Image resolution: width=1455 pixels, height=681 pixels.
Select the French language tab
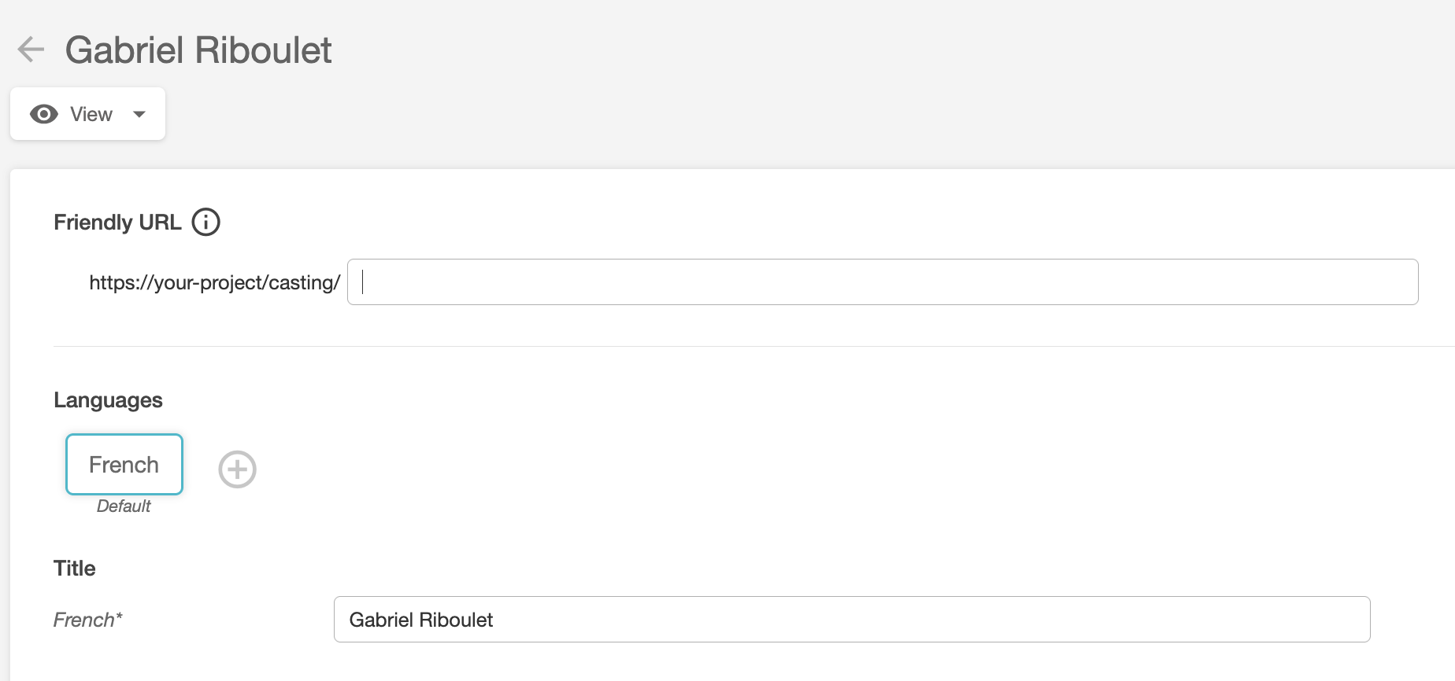click(x=124, y=465)
